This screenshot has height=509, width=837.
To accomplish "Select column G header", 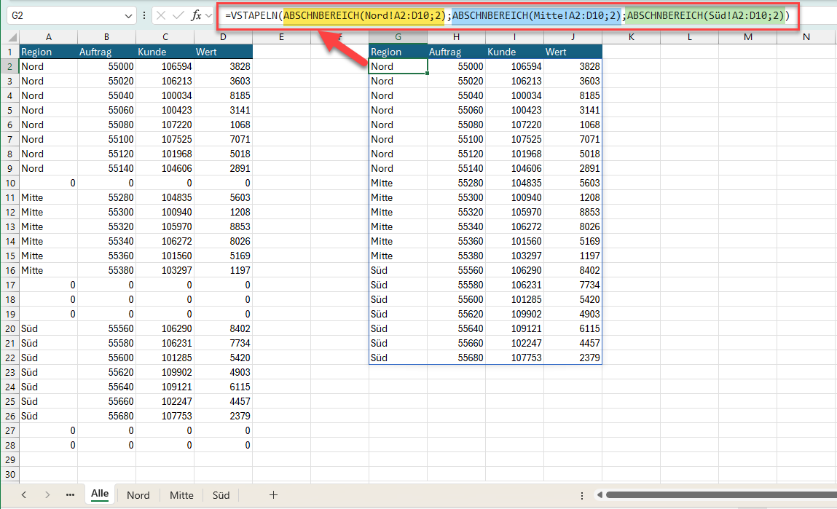I will click(398, 36).
